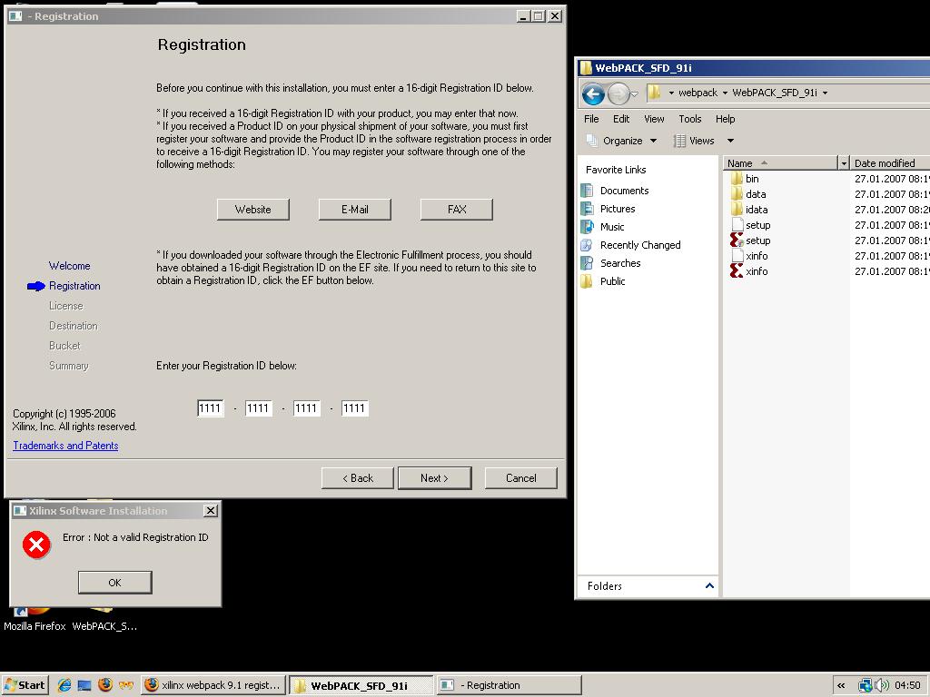Click the third Registration ID field
This screenshot has width=930, height=697.
coord(307,408)
